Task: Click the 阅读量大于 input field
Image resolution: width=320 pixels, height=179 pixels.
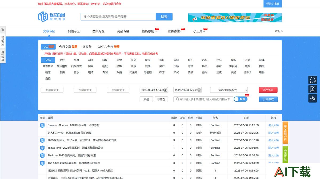Action: click(x=52, y=90)
